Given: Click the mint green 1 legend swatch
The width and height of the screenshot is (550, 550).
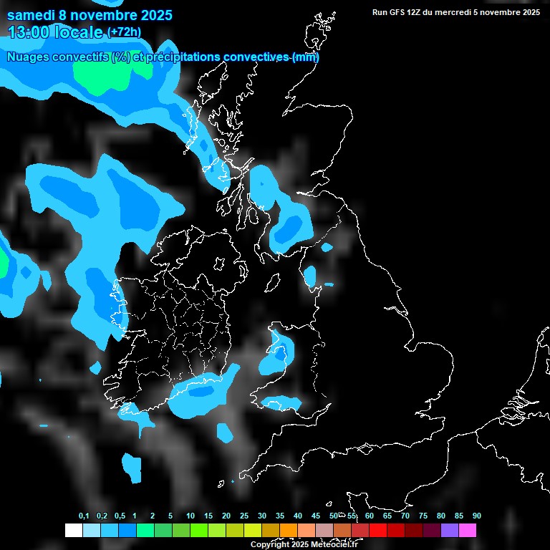Looking at the screenshot, I should [145, 530].
